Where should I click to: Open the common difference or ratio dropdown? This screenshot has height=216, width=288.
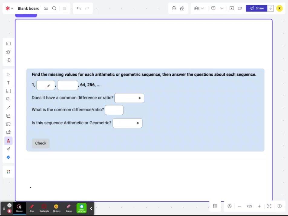click(x=129, y=98)
